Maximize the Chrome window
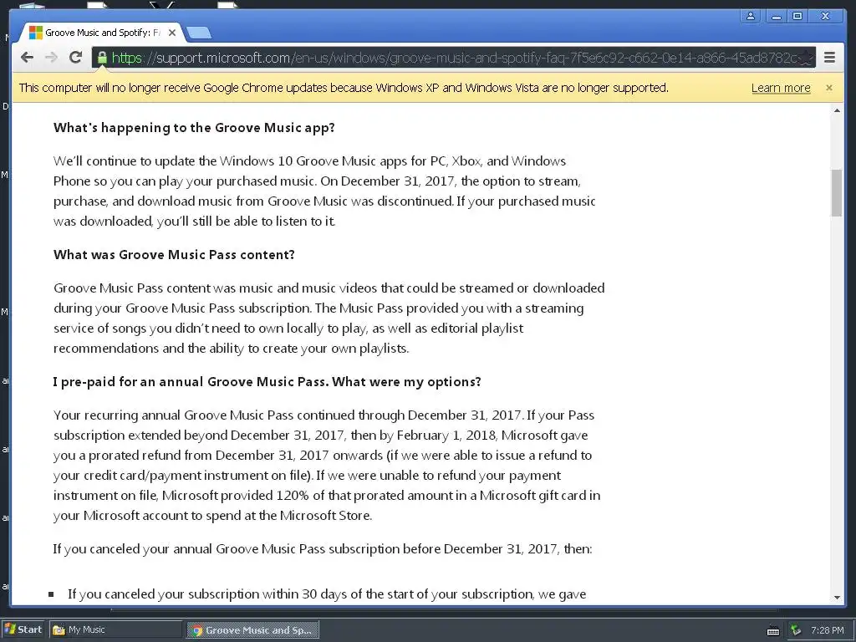The height and width of the screenshot is (642, 856). [797, 16]
